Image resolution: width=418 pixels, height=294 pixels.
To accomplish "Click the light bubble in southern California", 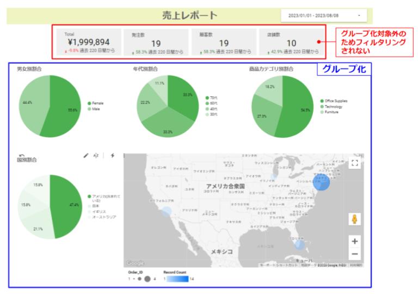I will [x=167, y=211].
